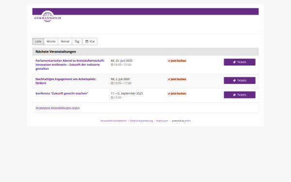The image size is (291, 182).
Task: Click the Nächste Veranstaltungen heading
Action: (56, 51)
